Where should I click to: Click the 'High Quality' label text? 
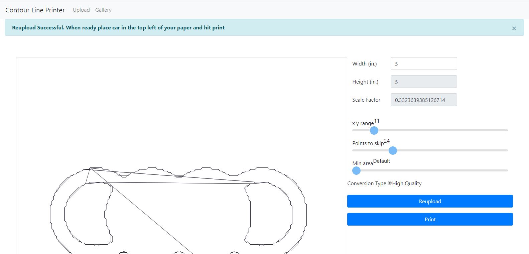click(407, 183)
